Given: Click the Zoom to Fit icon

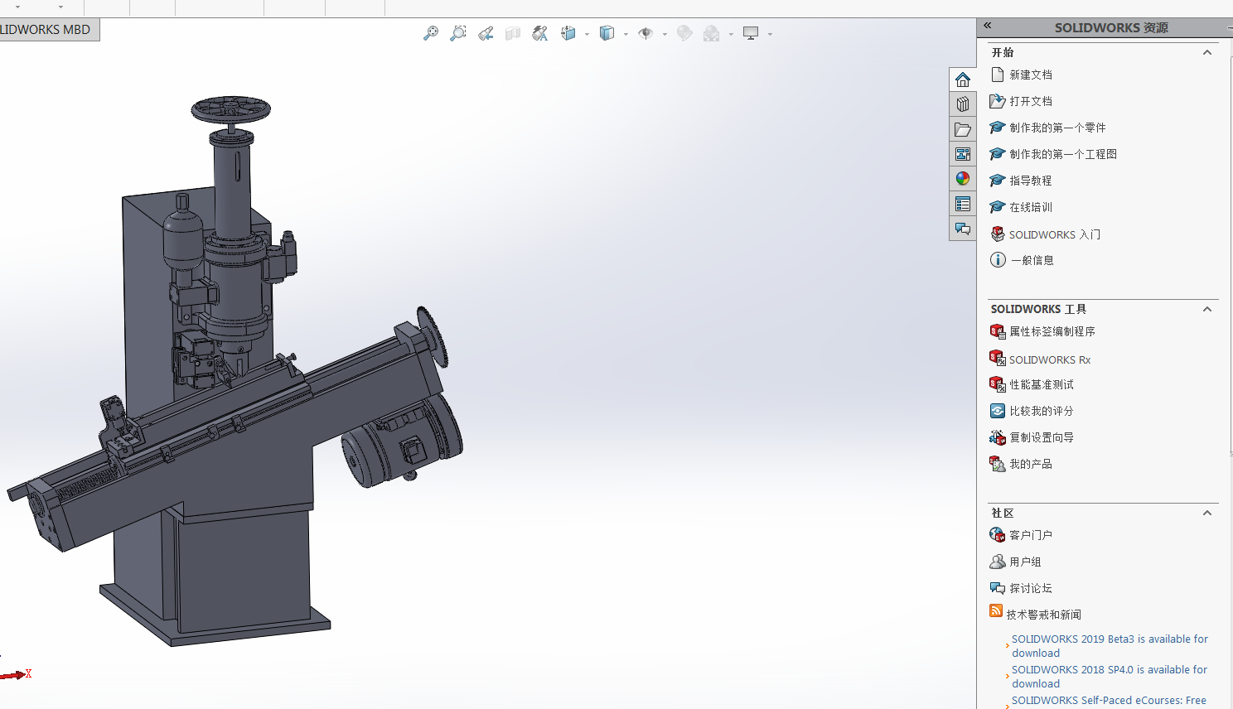Looking at the screenshot, I should pos(431,34).
